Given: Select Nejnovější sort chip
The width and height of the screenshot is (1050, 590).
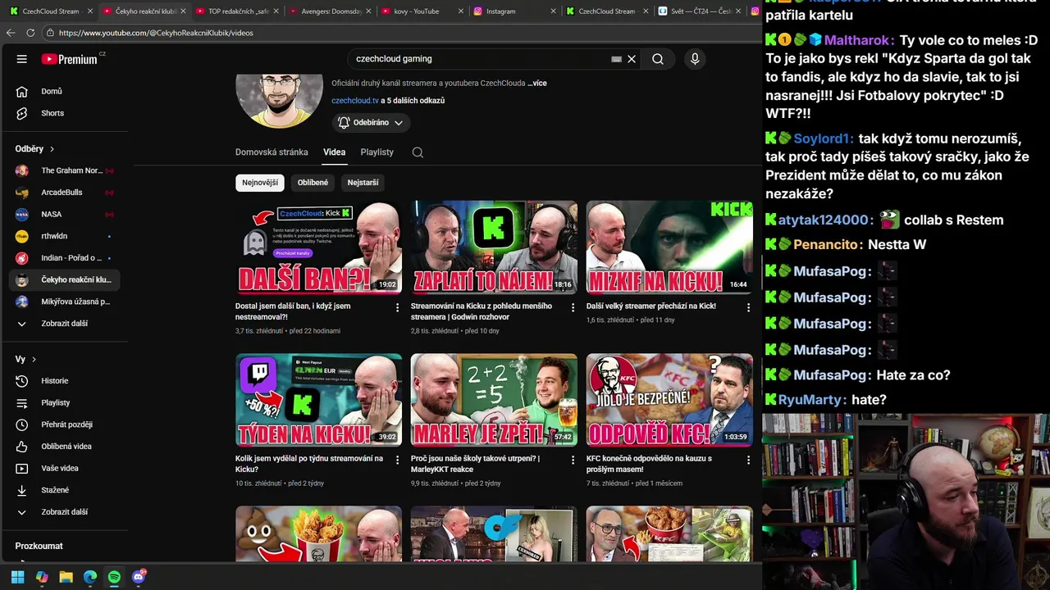Looking at the screenshot, I should tap(260, 183).
